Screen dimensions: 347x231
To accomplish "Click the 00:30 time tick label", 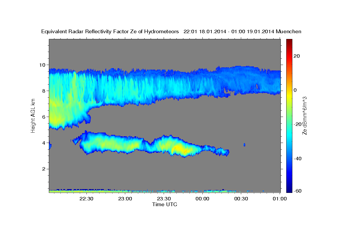I will 241,199.
